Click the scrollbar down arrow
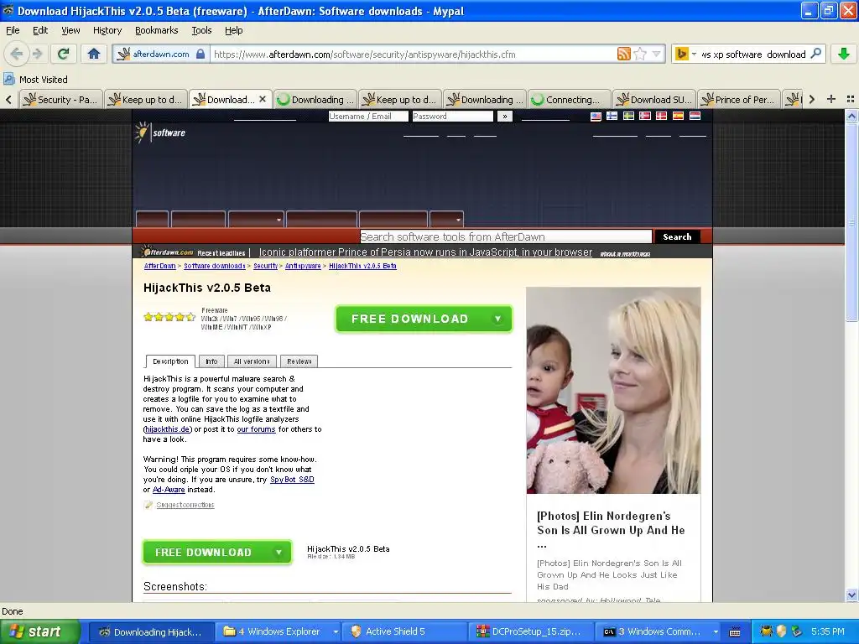The width and height of the screenshot is (859, 644). point(851,595)
